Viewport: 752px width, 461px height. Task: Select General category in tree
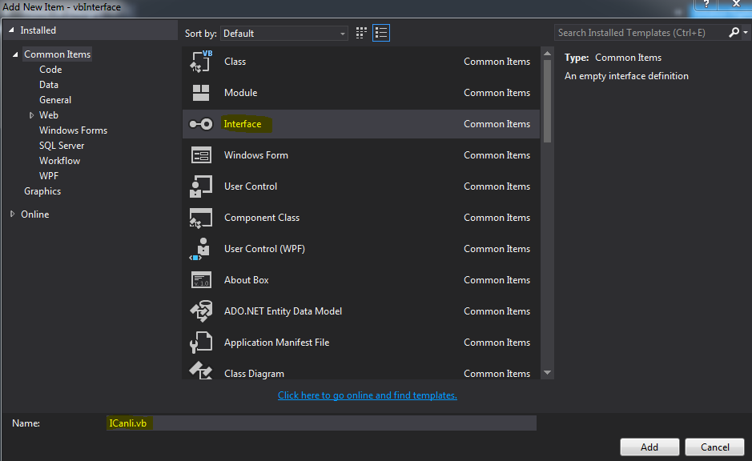(55, 100)
